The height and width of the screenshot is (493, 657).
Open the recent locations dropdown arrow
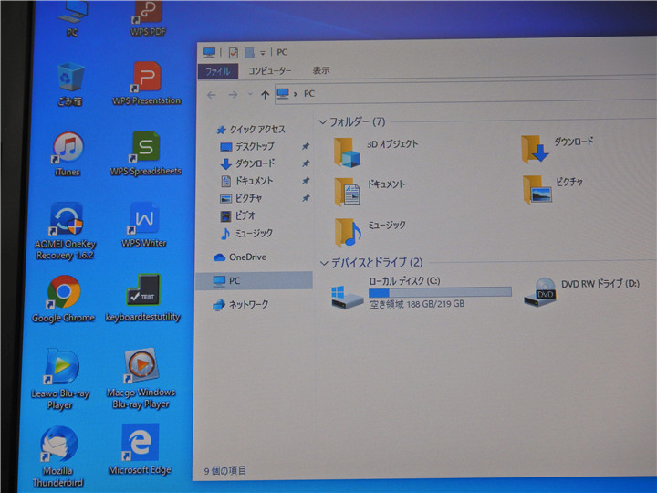[250, 94]
